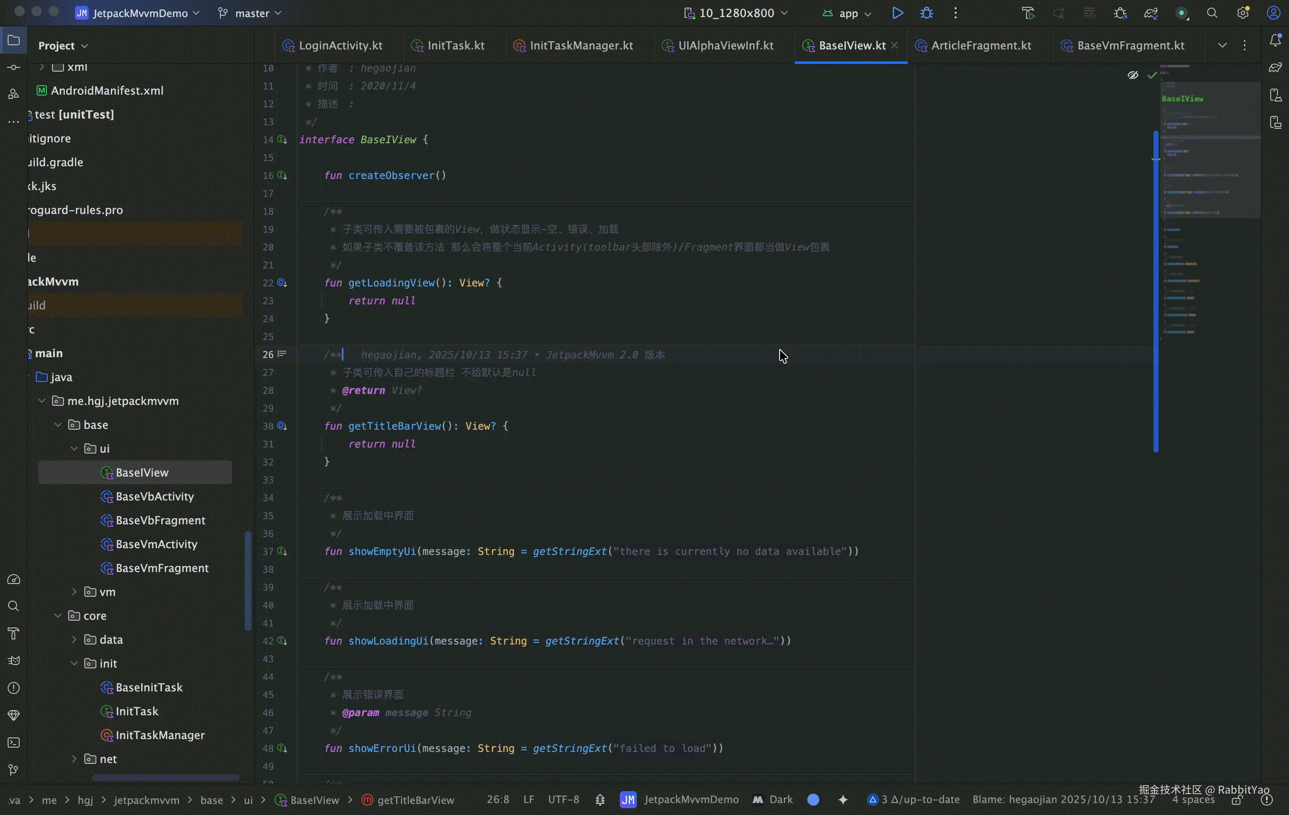
Task: Switch to the ArticleFragment.kt tab
Action: pyautogui.click(x=981, y=46)
